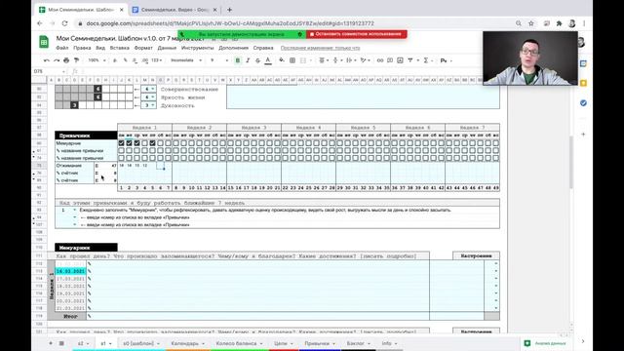Toggle bold formatting
The height and width of the screenshot is (351, 624).
[238, 60]
